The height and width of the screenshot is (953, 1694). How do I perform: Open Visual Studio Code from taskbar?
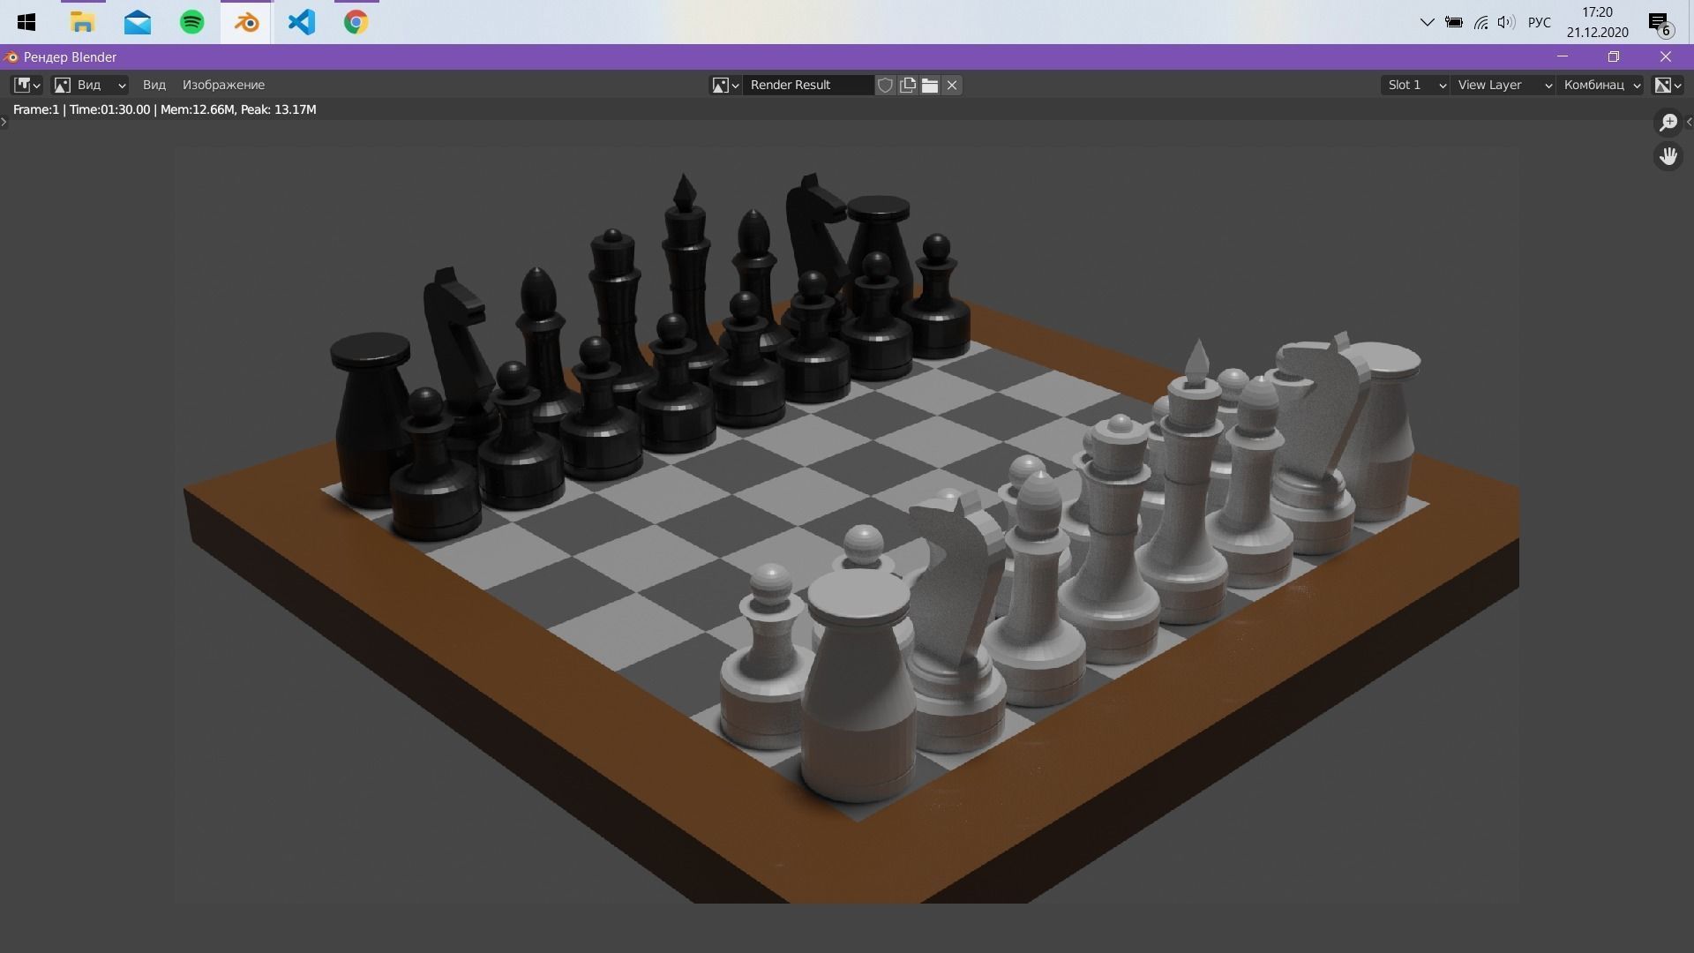tap(301, 22)
